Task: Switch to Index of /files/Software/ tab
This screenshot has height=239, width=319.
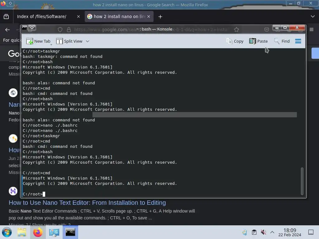Action: pos(42,16)
